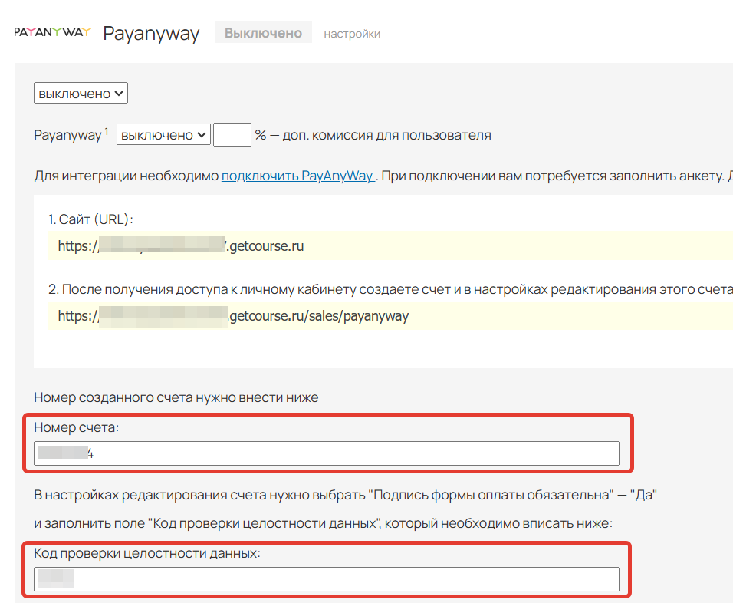Focus the commission percent input field

click(x=232, y=135)
